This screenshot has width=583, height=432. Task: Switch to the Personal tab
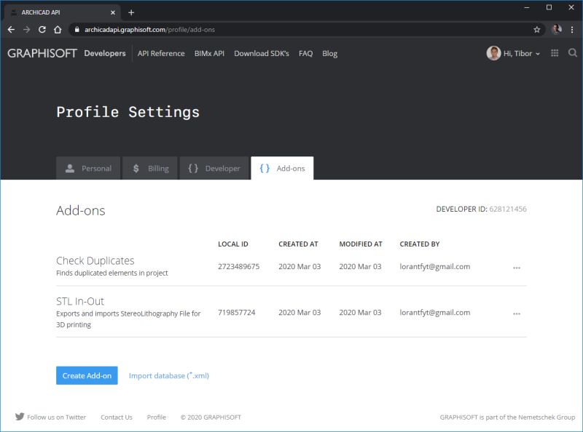pyautogui.click(x=88, y=168)
